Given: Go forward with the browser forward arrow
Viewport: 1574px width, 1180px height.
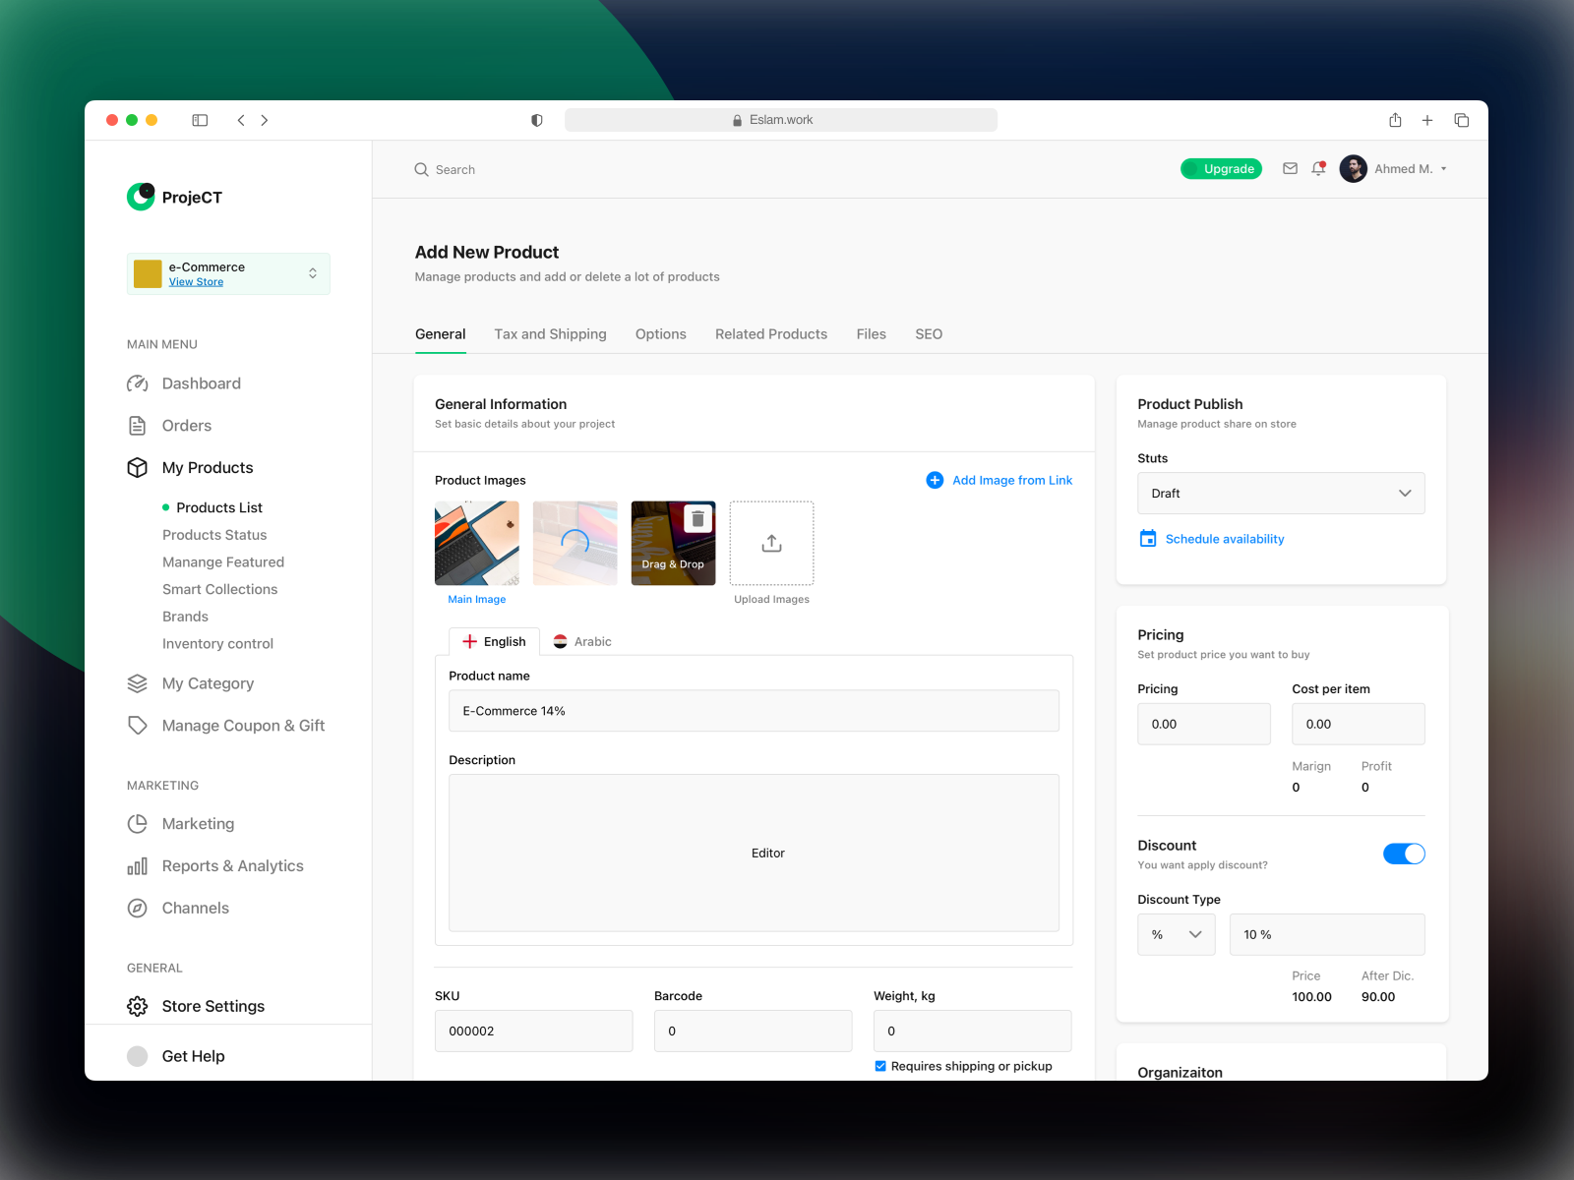Looking at the screenshot, I should [265, 120].
